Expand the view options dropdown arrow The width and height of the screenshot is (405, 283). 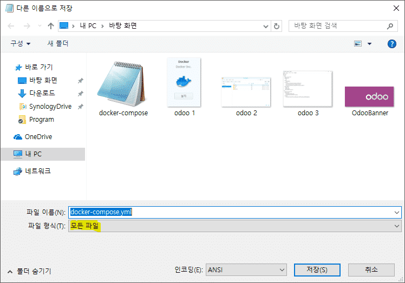coord(370,44)
